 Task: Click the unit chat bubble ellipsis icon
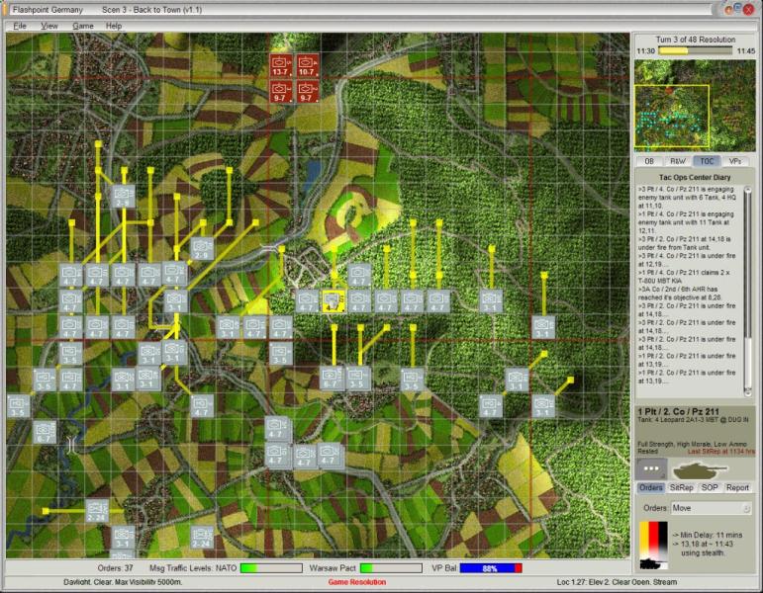point(650,469)
